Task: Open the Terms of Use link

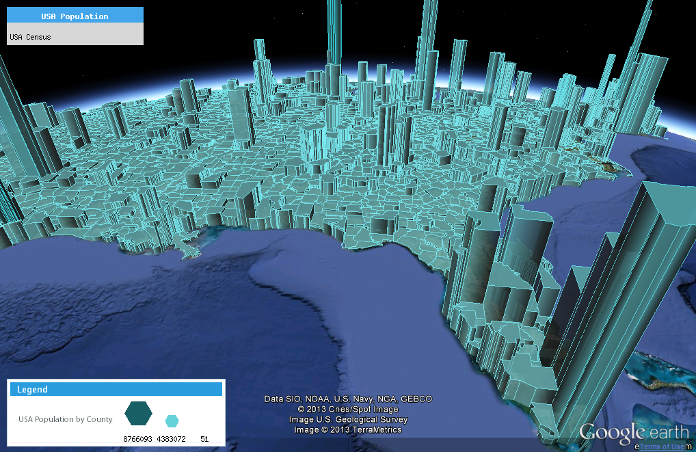Action: pyautogui.click(x=660, y=447)
